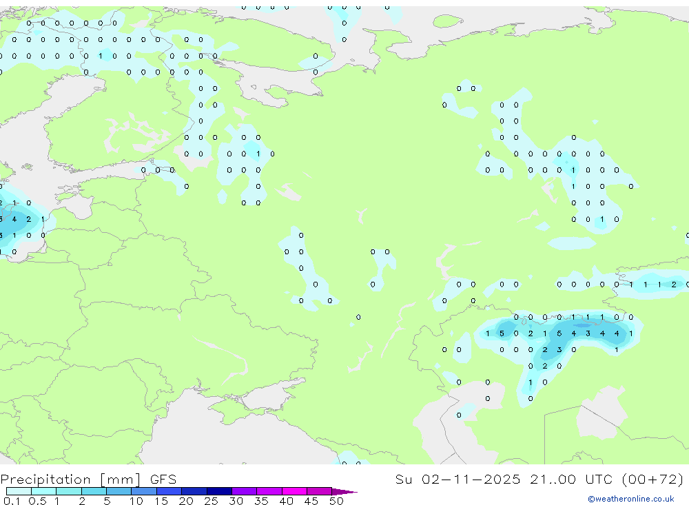
Task: Select the 35–40 mm purple legend swatch
Action: pyautogui.click(x=269, y=491)
